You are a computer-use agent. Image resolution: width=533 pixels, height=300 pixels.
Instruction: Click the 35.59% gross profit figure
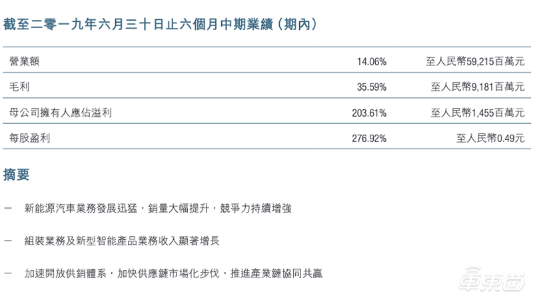(x=372, y=87)
